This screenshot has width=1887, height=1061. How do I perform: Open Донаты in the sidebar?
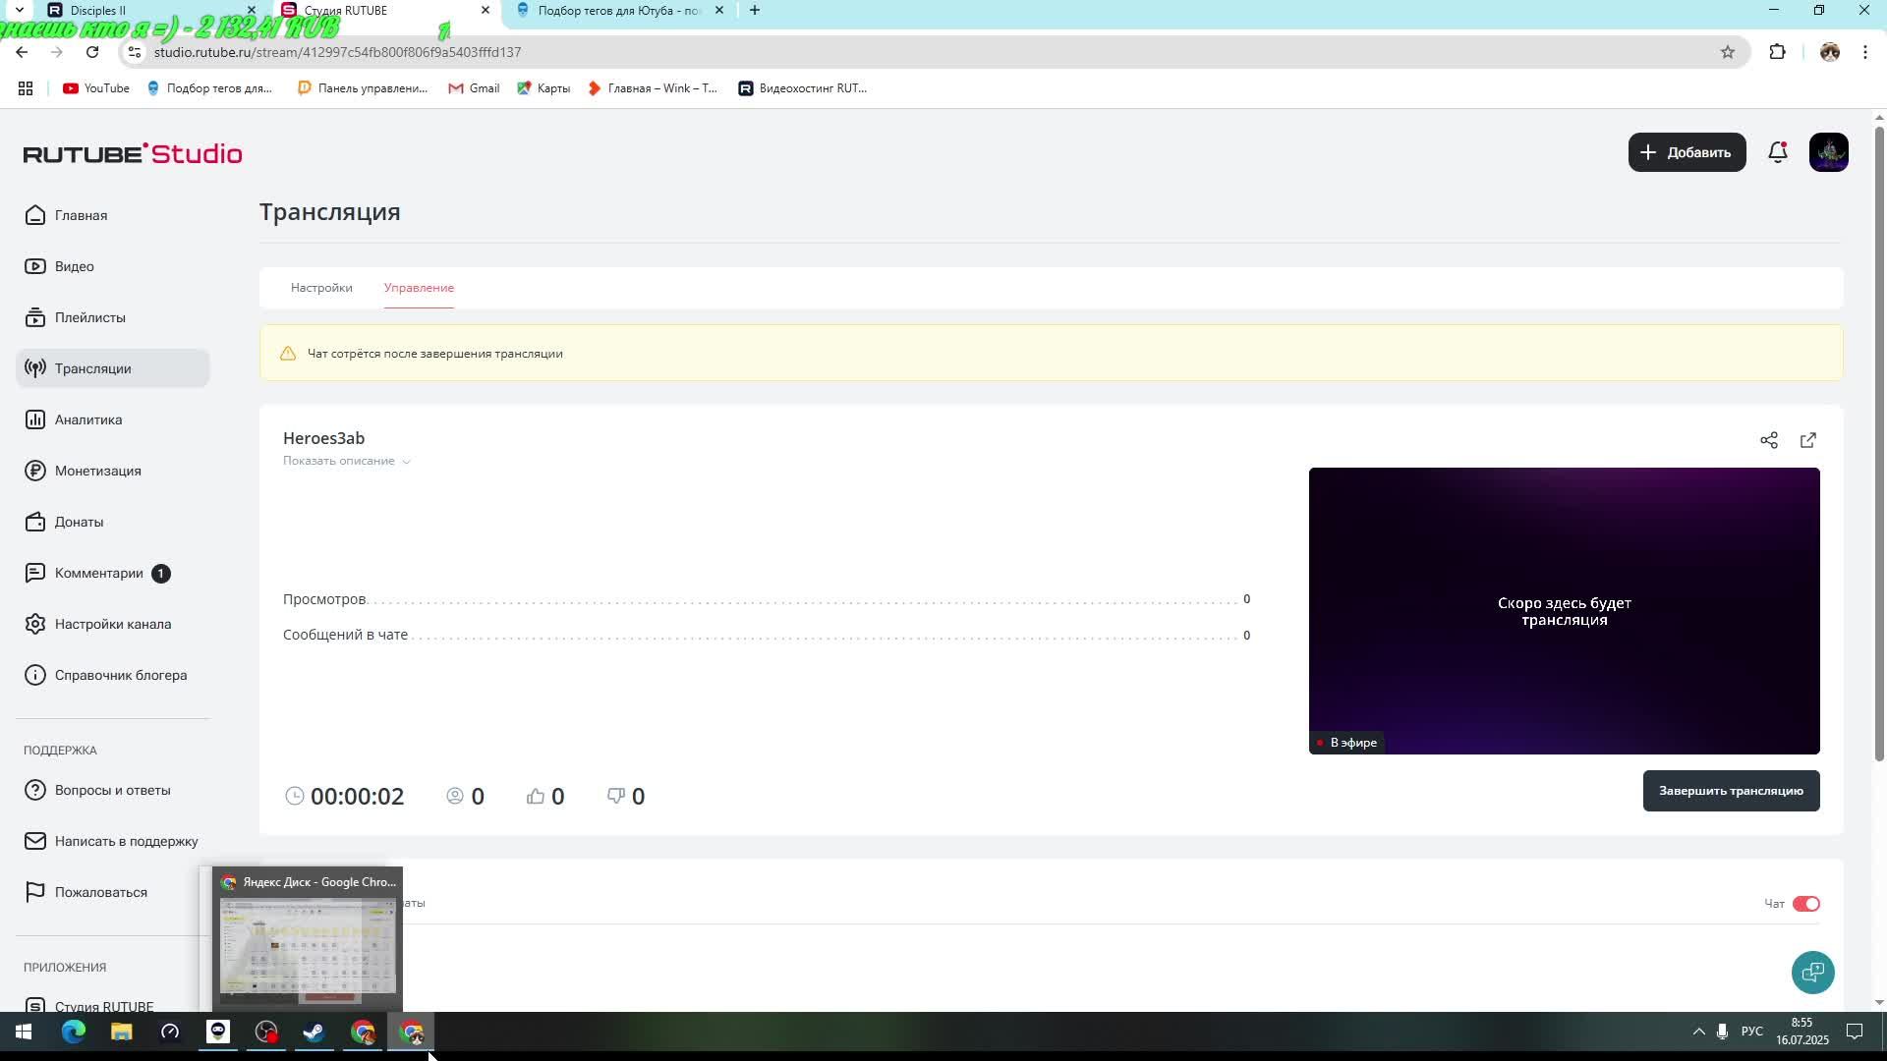point(79,522)
